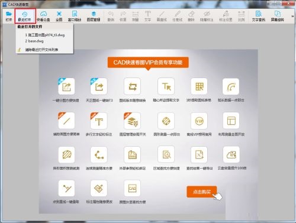Screen dimensions: 296x223
Task: Click the circle measurement hatched icon
Action: (x=166, y=121)
